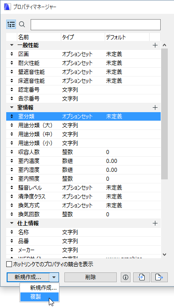174x308 pixels.
Task: Enable ホットリンクでのプロパティの競合を表示 checkbox
Action: point(9,264)
